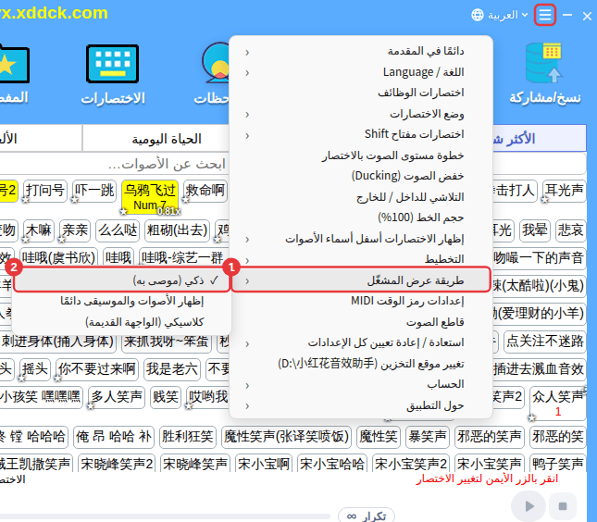The image size is (597, 522).
Task: Play the 乌鸦飞过 Num 7 sound
Action: [x=150, y=197]
